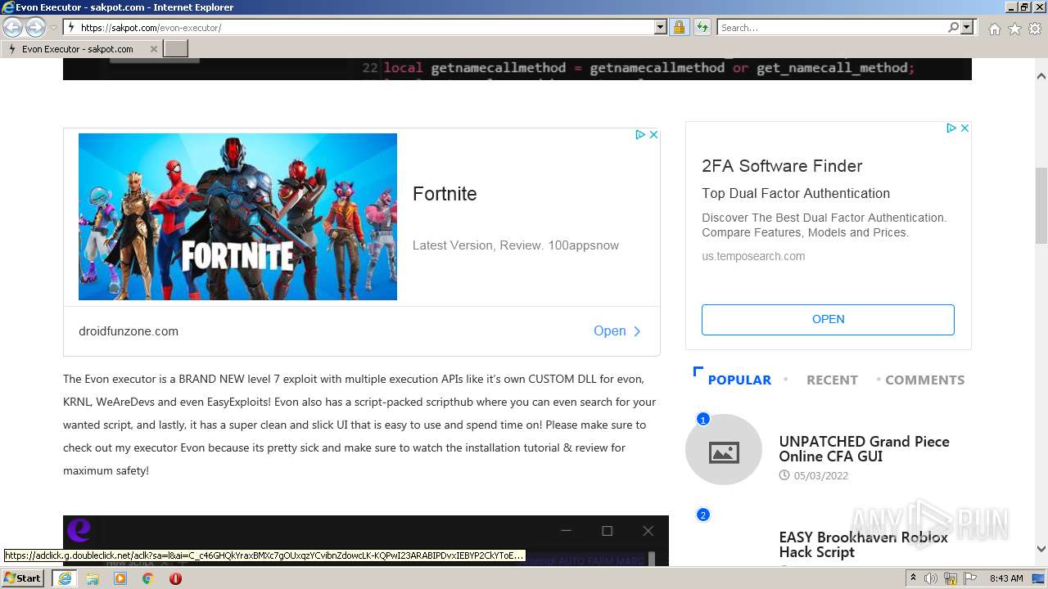The width and height of the screenshot is (1048, 589).
Task: Open a new blank tab
Action: click(x=176, y=49)
